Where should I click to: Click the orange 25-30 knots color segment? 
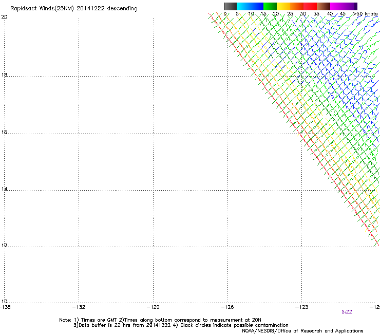297,6
